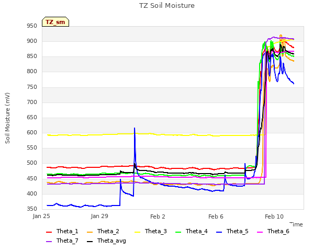335x251 pixels.
Task: Click the 800 y-axis tick label
Action: click(32, 71)
